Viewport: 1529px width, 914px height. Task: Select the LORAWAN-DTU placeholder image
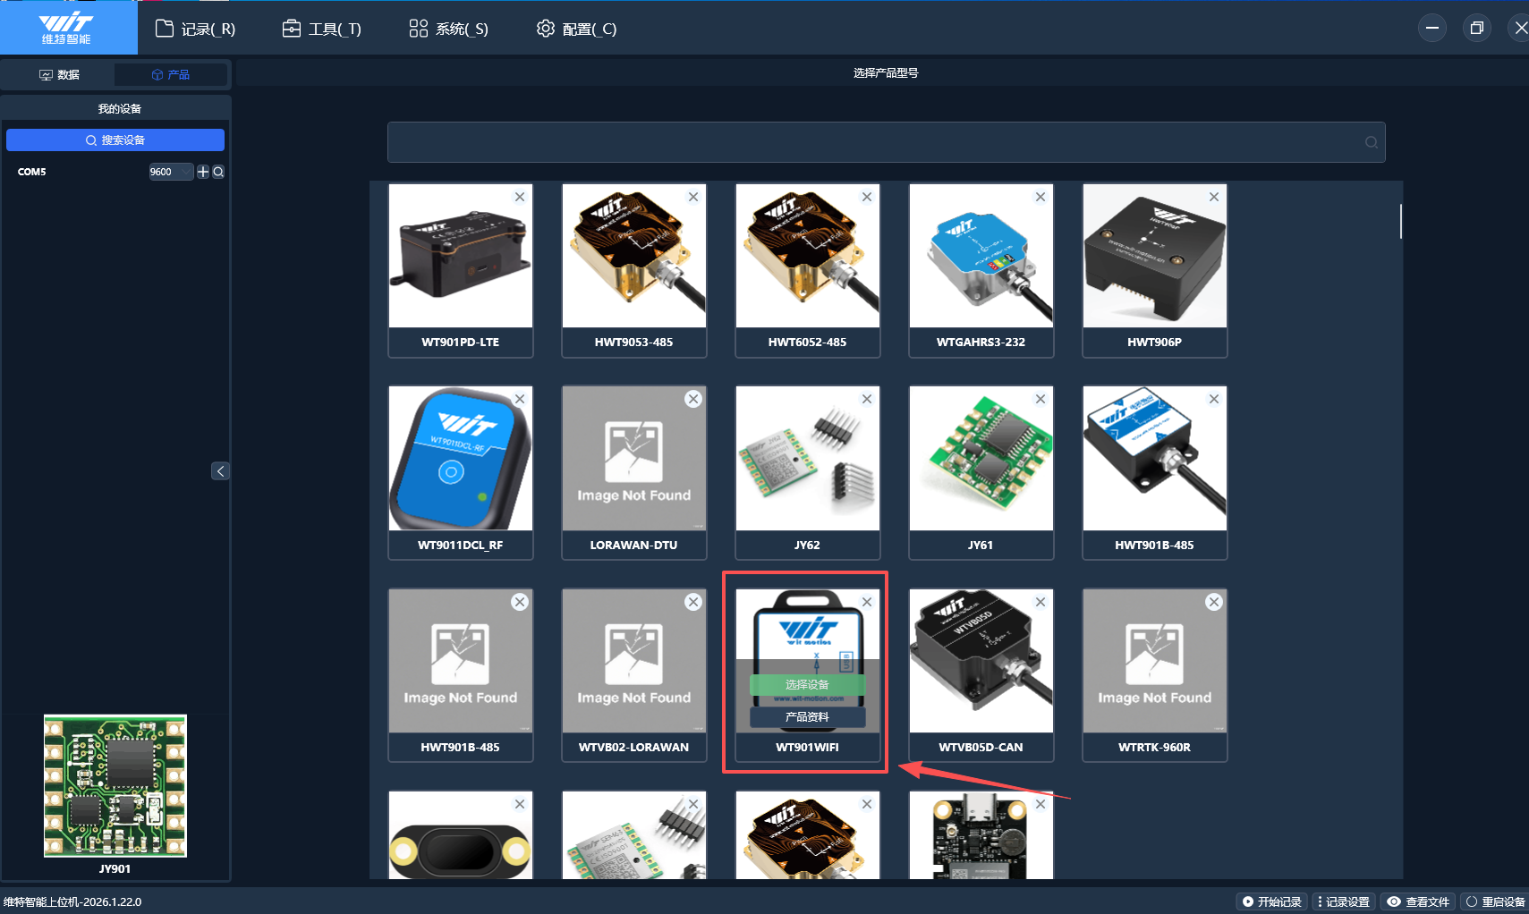coord(634,459)
